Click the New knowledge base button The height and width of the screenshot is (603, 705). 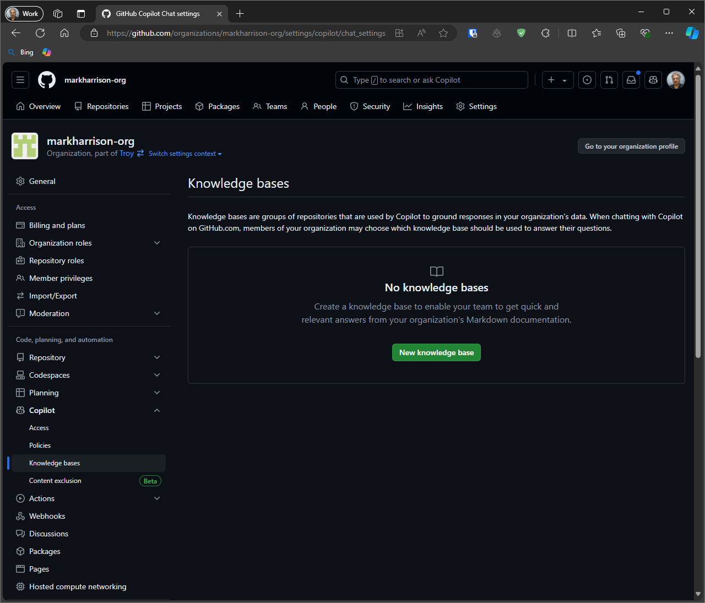[x=436, y=352]
